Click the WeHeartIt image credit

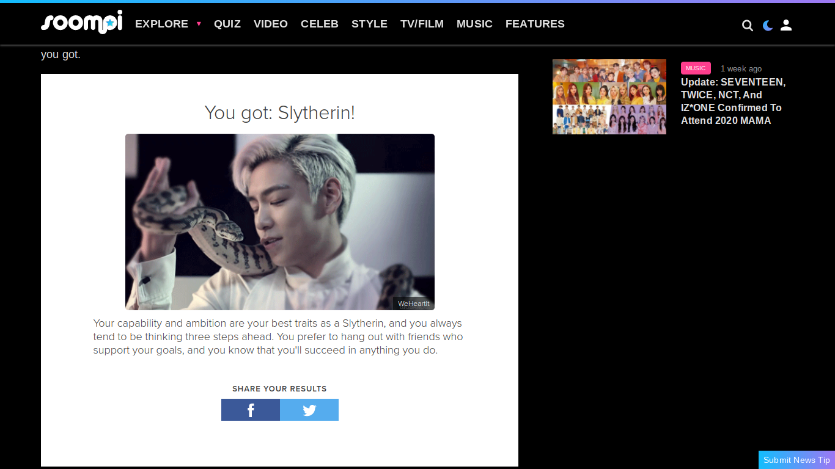[414, 304]
